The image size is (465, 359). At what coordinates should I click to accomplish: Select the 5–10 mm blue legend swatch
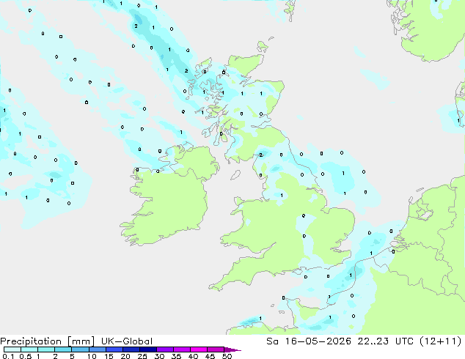click(80, 349)
